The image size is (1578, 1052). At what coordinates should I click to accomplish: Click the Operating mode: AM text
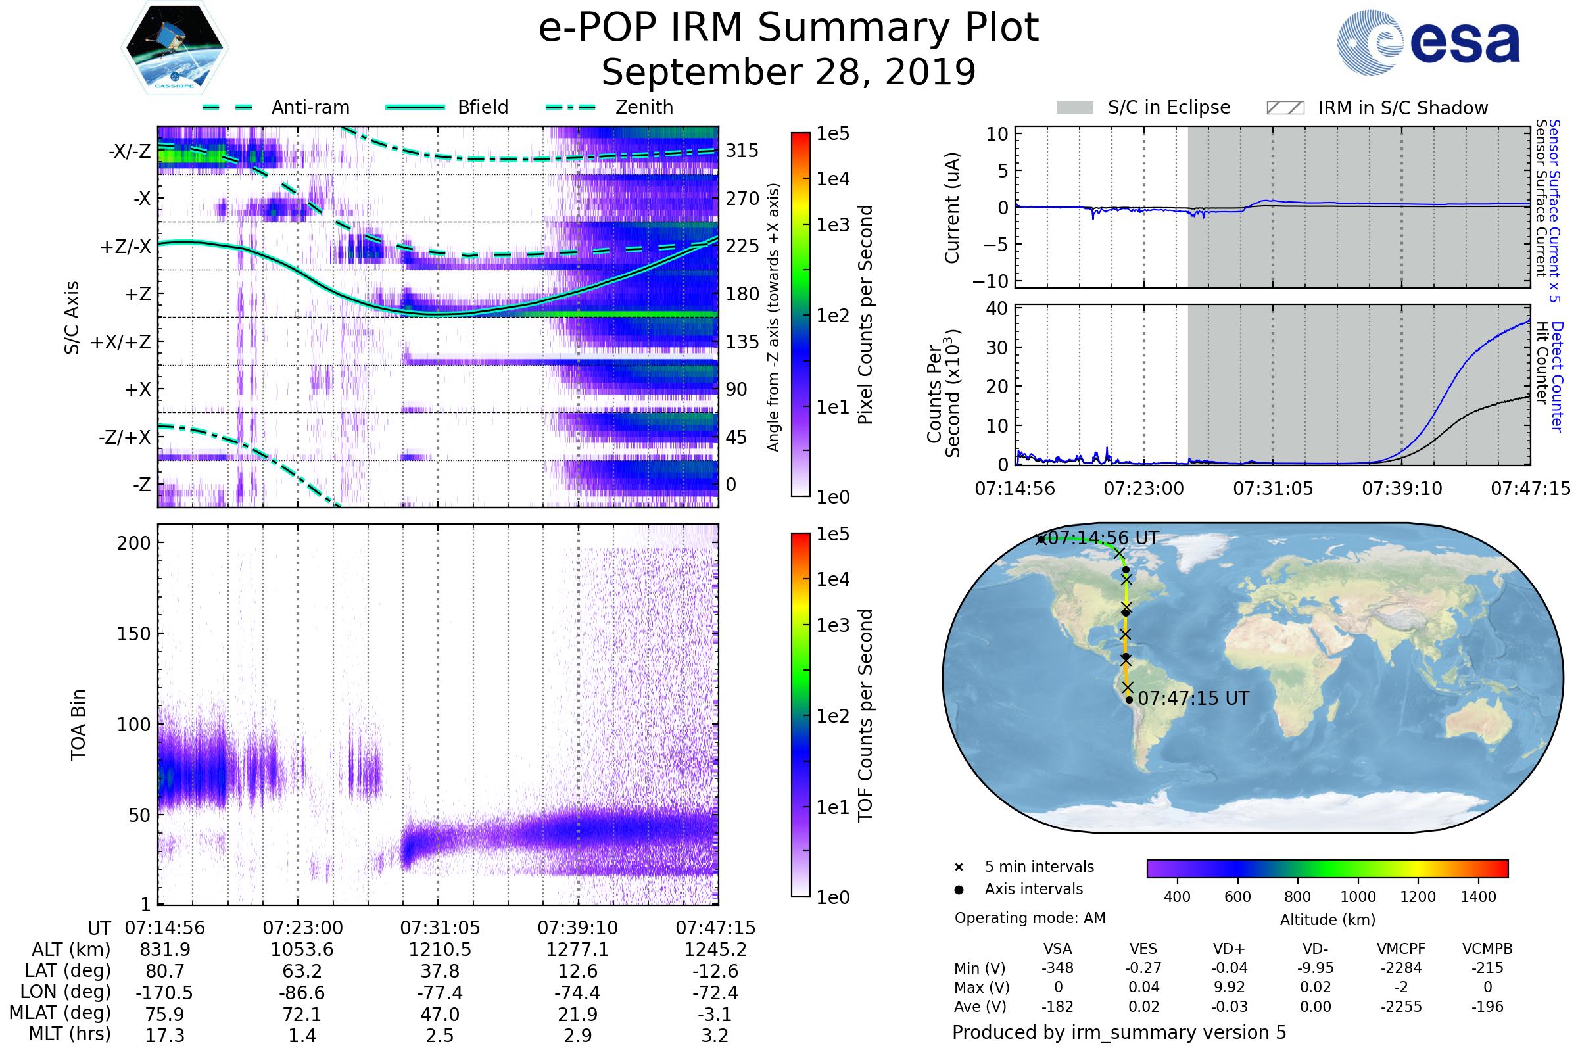click(1030, 918)
